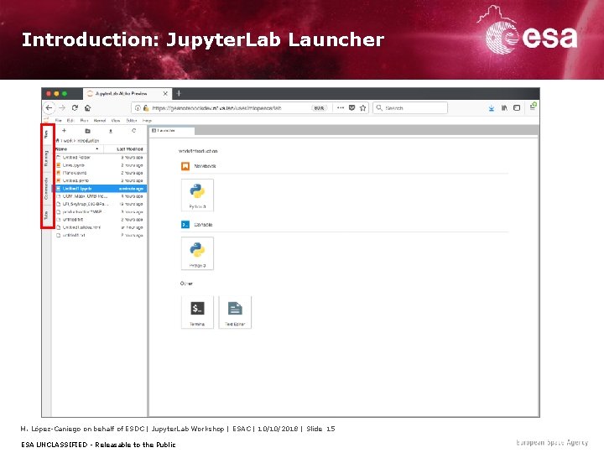Refresh the file list
The image size is (604, 453).
(133, 131)
